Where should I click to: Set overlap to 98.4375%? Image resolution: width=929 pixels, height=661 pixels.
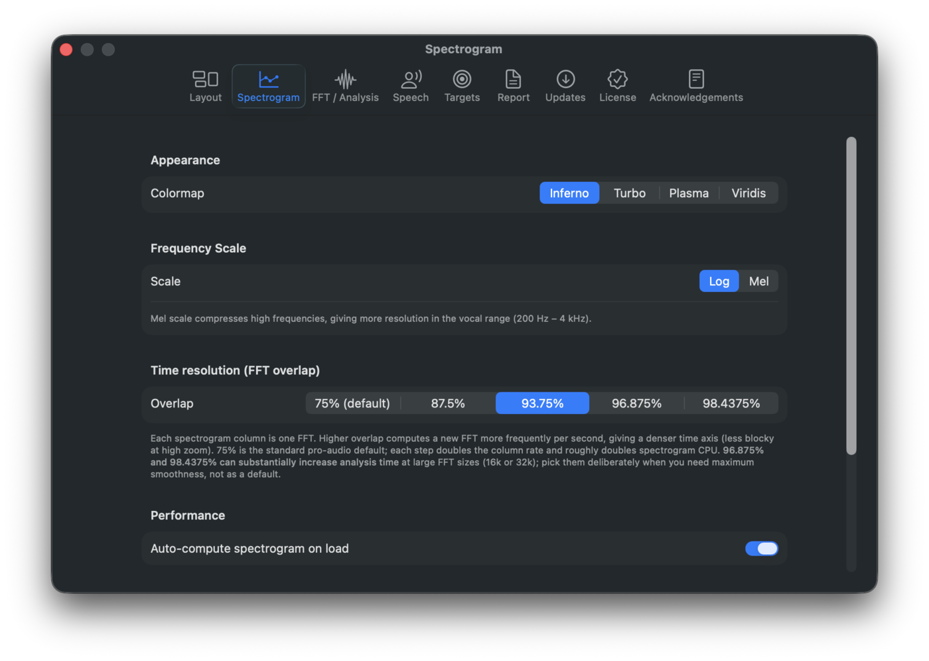731,404
